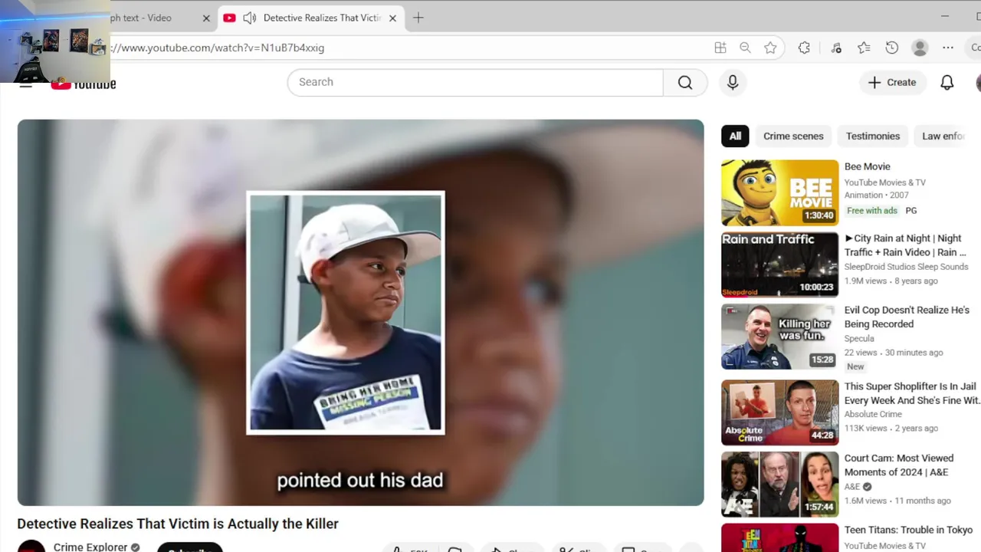Open split screen icon in address bar
Viewport: 981px width, 552px height.
pos(720,48)
